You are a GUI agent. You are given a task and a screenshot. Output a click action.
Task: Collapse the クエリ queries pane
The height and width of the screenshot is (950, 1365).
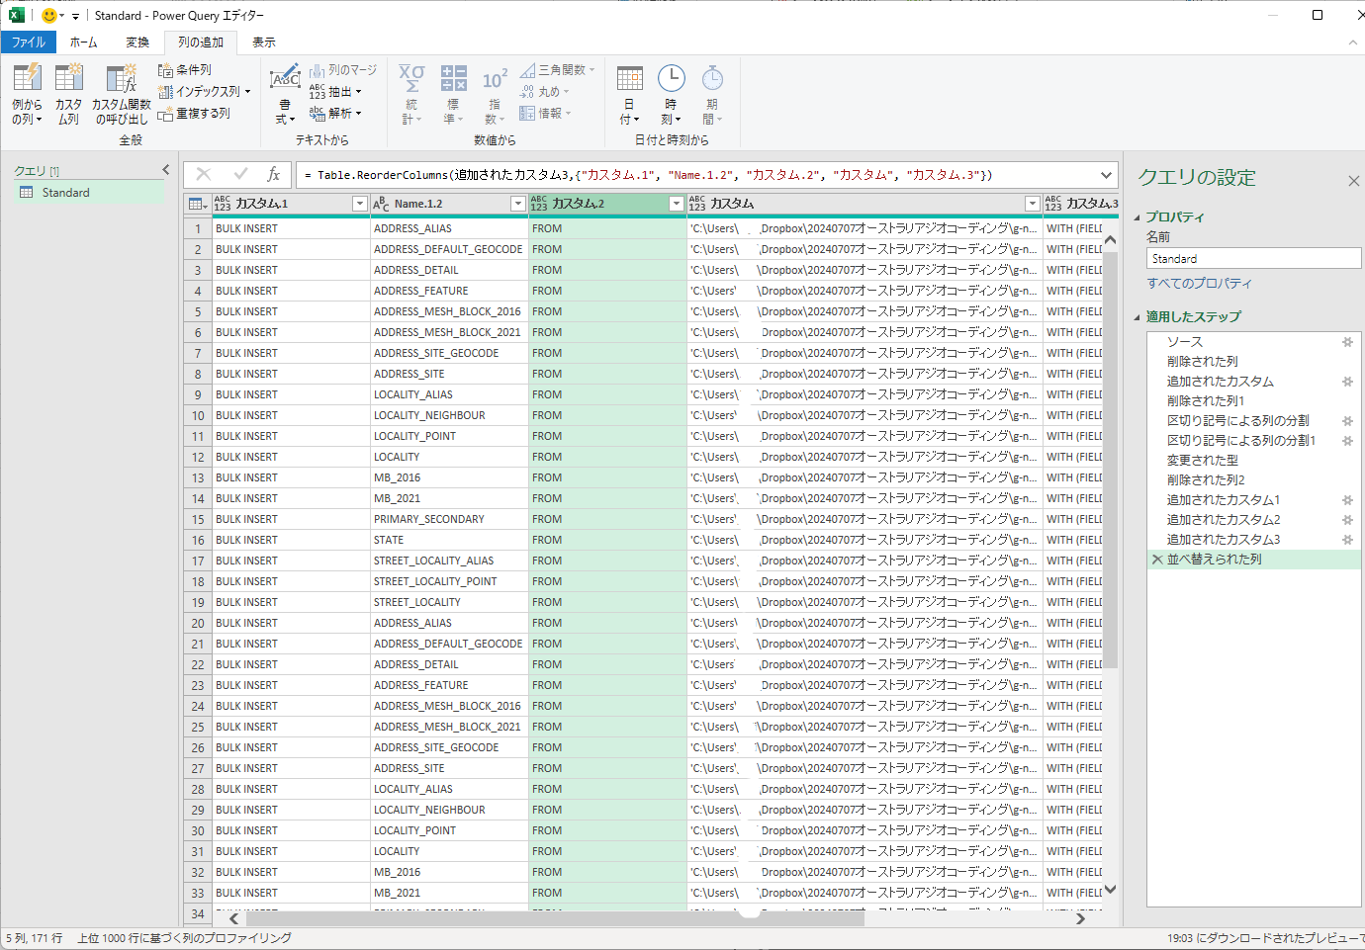(x=165, y=170)
